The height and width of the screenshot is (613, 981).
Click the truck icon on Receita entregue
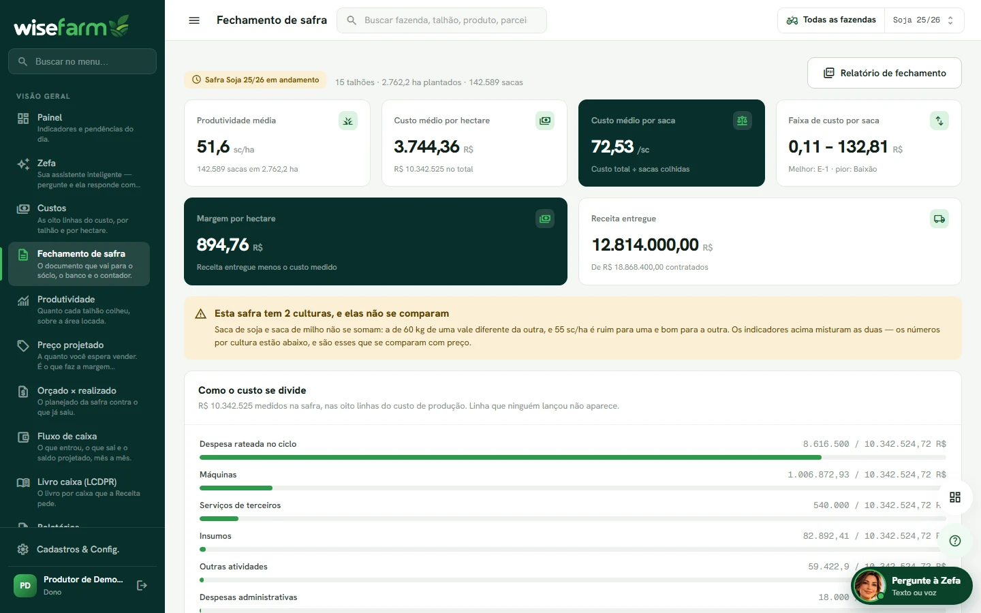(x=939, y=219)
